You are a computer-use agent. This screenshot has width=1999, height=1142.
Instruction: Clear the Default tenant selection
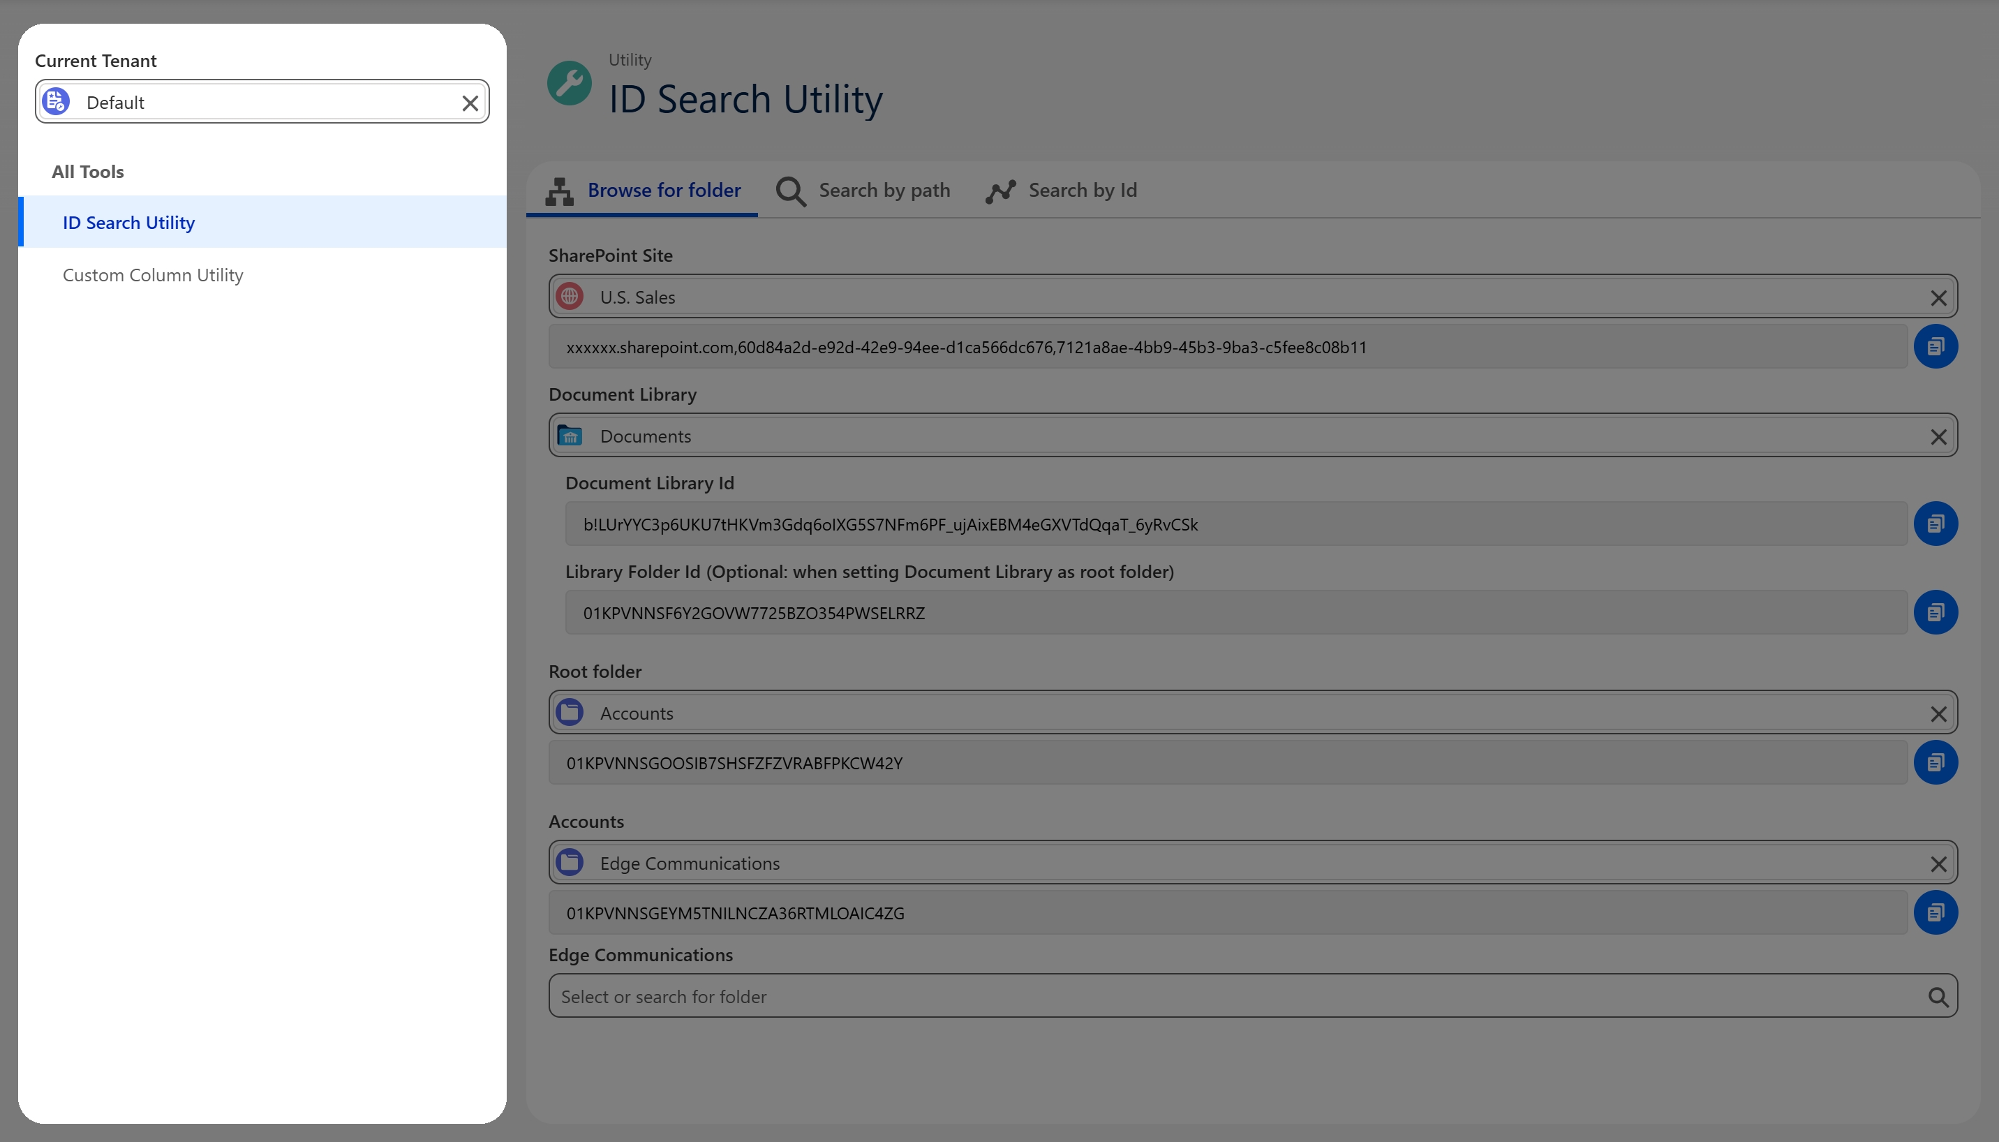(470, 103)
